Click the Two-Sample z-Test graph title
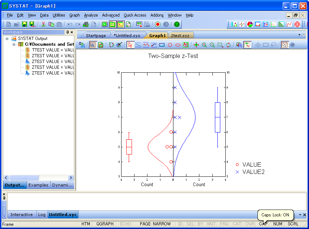This screenshot has height=229, width=309. point(173,56)
